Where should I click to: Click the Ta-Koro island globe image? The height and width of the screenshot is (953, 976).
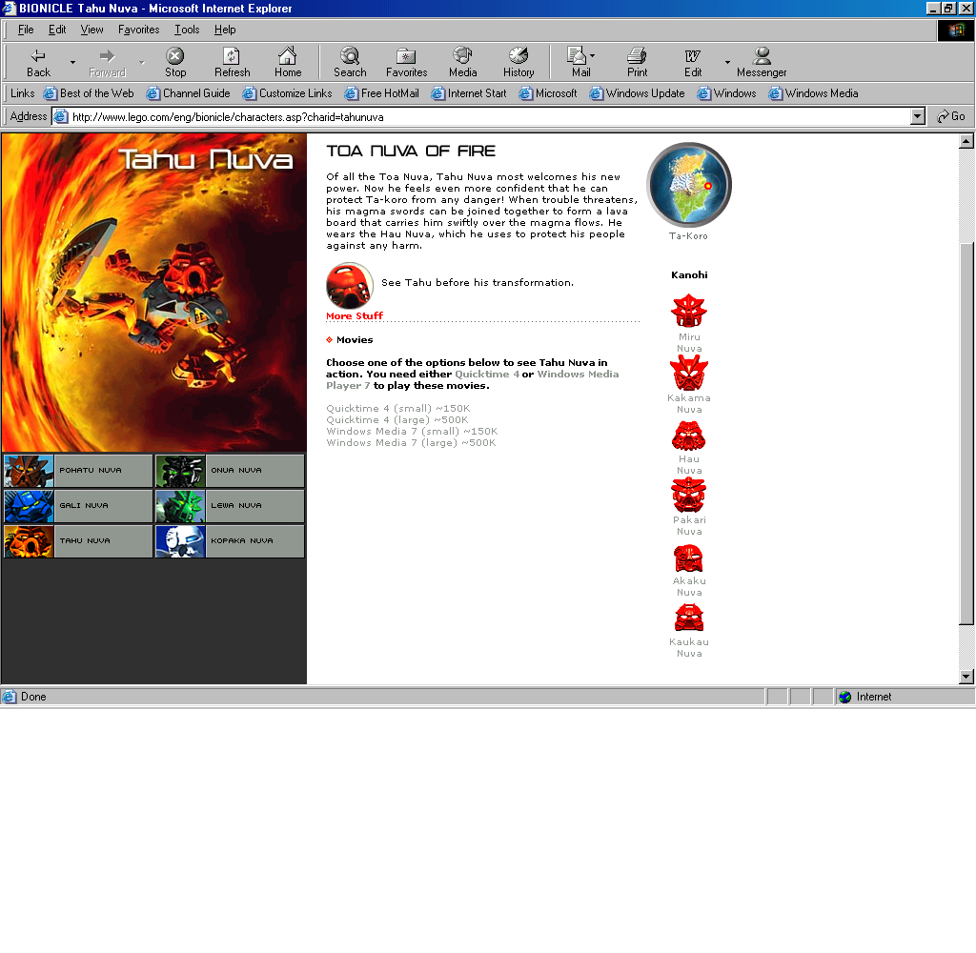[688, 186]
